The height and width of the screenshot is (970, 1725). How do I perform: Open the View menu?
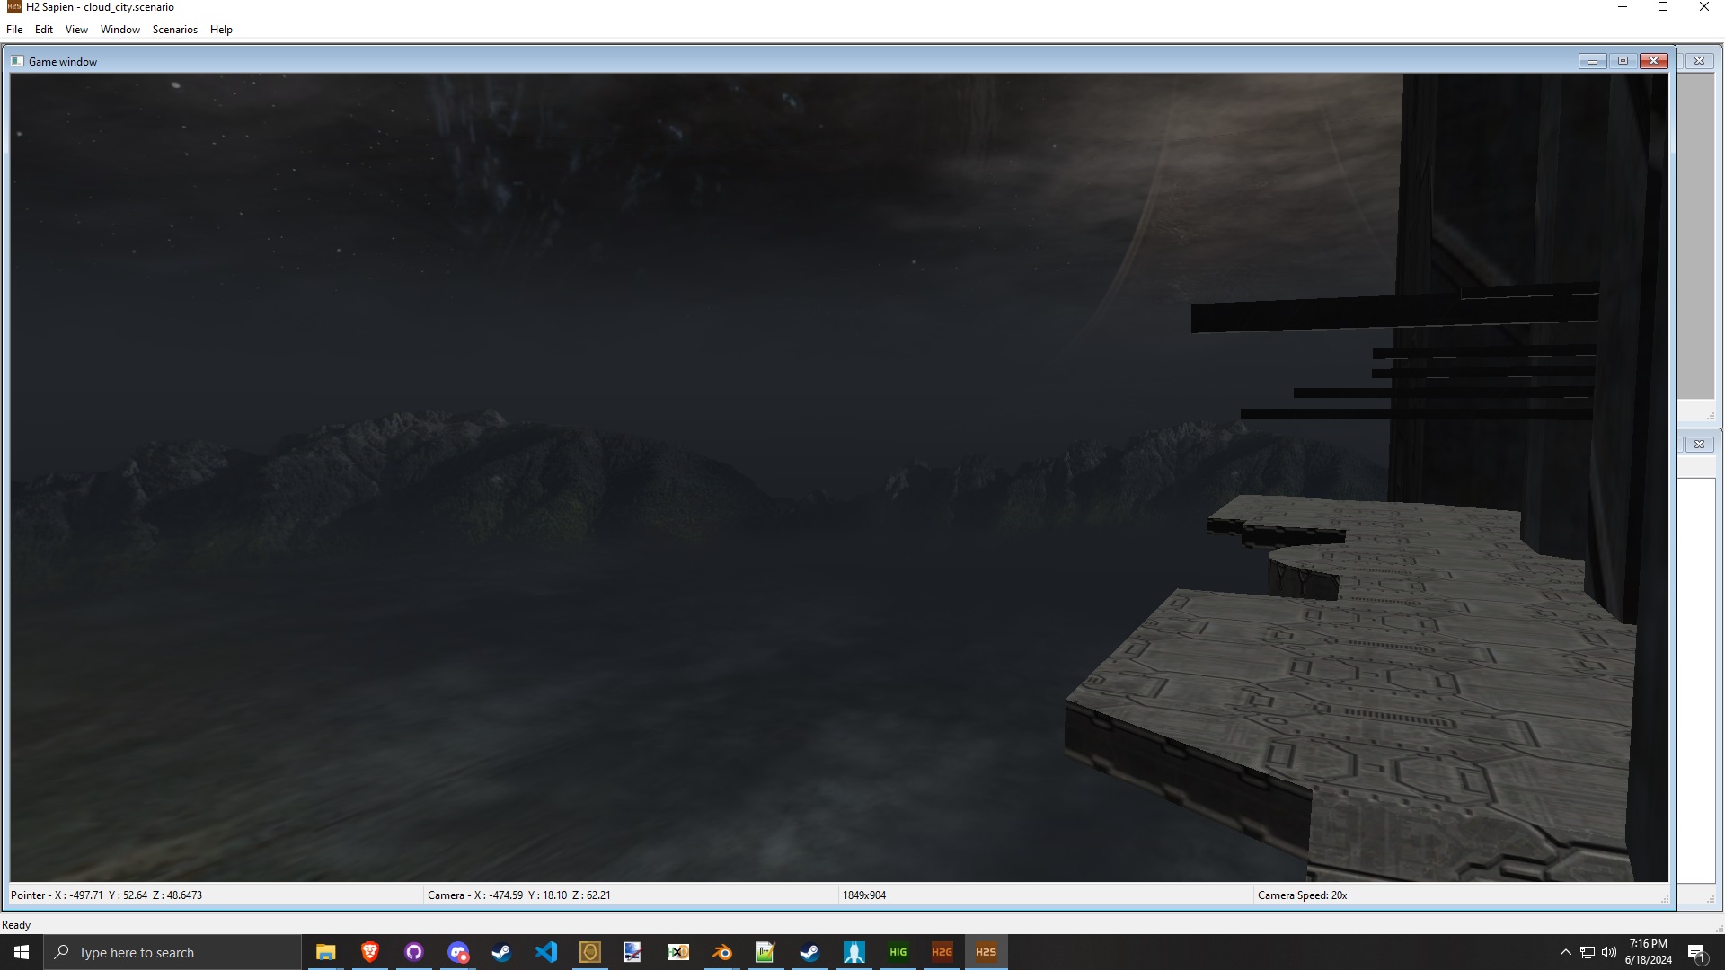tap(76, 30)
